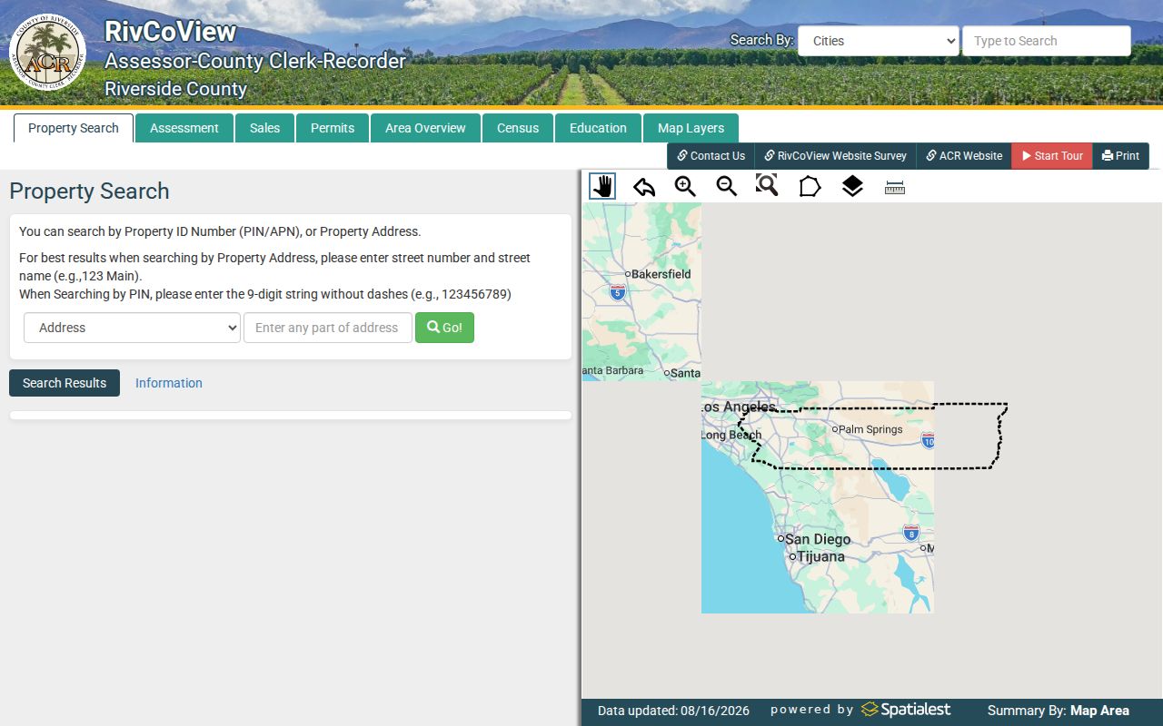The width and height of the screenshot is (1163, 726).
Task: Choose the measure ruler tool
Action: click(x=895, y=187)
